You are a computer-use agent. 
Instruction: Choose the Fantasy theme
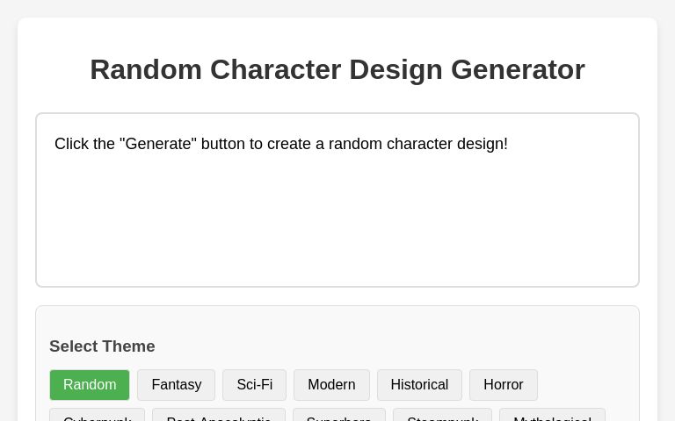click(x=176, y=385)
